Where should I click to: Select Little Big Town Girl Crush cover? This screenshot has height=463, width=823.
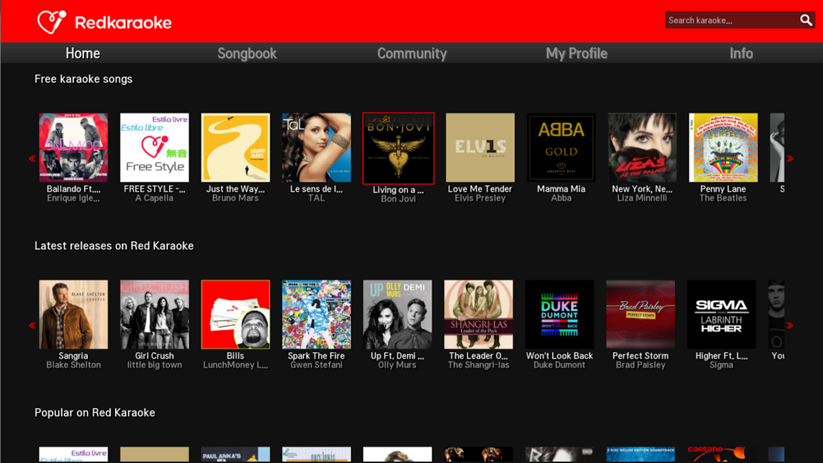pyautogui.click(x=155, y=315)
